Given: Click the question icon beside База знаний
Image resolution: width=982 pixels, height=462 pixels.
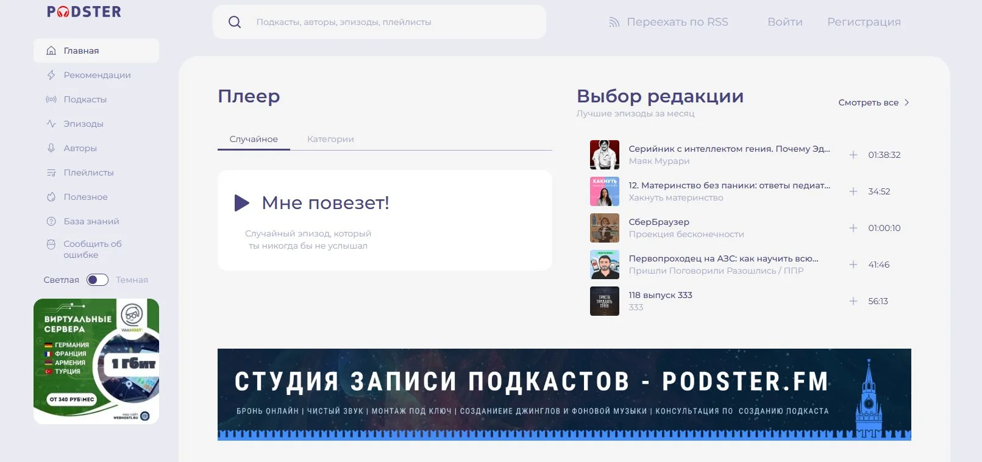Looking at the screenshot, I should [51, 221].
